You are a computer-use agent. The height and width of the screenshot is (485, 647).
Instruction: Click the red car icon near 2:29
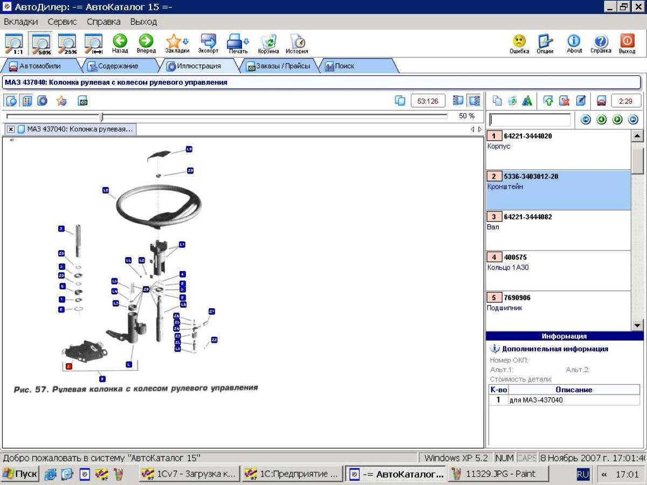click(x=602, y=101)
